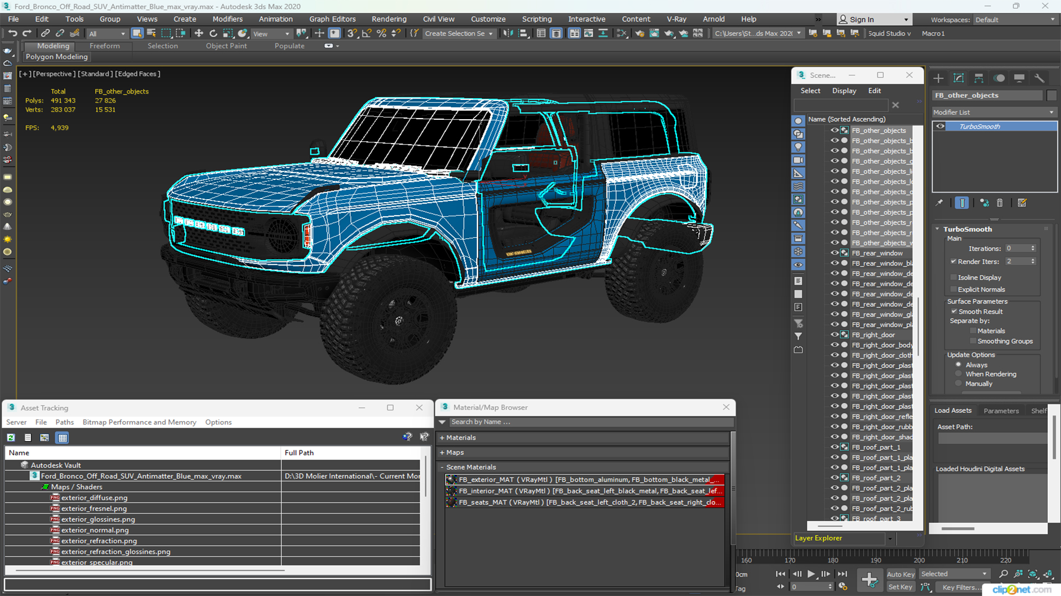Uncheck Render Iters checkbox

pos(953,262)
